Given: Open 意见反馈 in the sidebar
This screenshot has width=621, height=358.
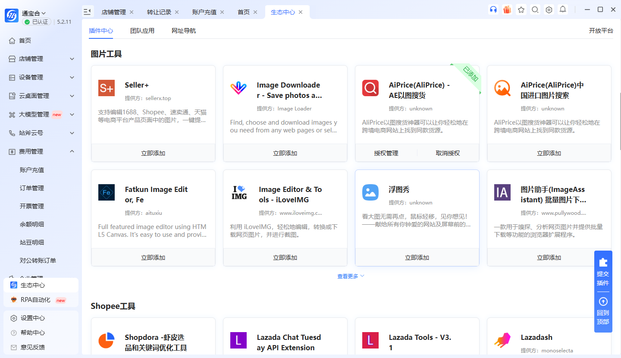Looking at the screenshot, I should pyautogui.click(x=41, y=347).
